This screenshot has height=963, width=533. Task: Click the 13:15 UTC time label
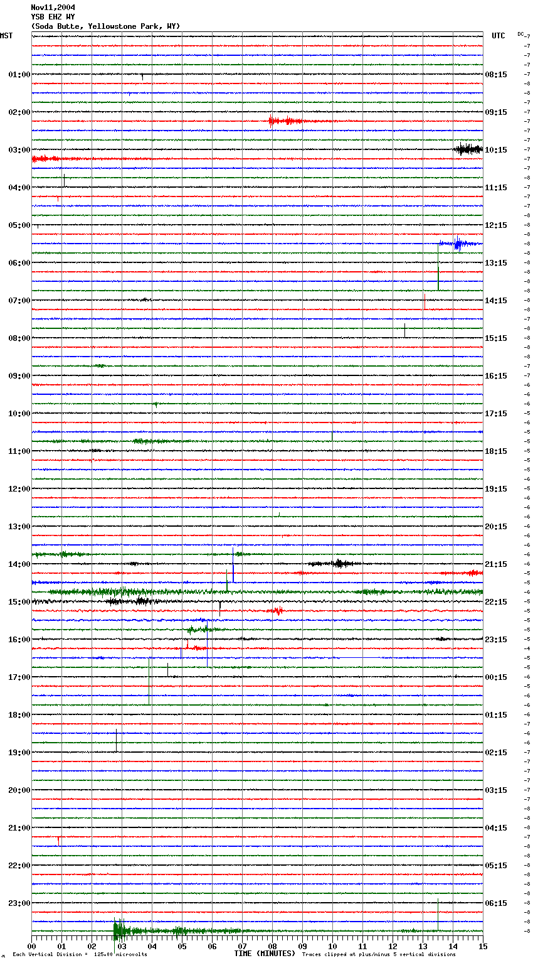pos(496,263)
